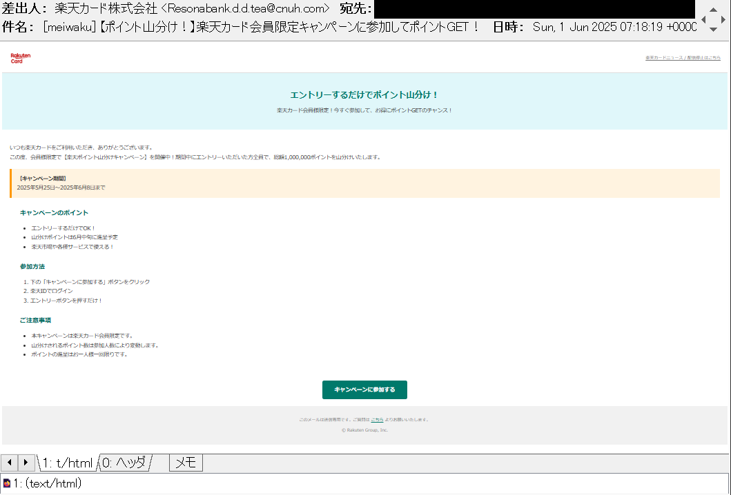731x495 pixels.
Task: Click the down arrow in header pane
Action: pyautogui.click(x=713, y=30)
